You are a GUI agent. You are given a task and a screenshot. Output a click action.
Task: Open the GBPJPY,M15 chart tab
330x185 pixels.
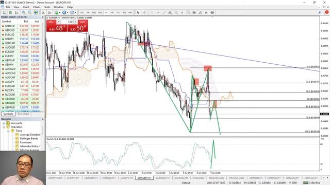click(55, 178)
